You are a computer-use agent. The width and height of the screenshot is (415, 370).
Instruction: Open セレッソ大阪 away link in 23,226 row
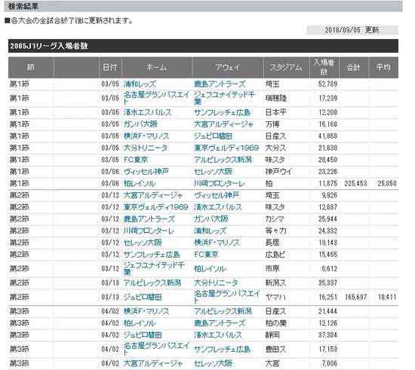coord(214,172)
